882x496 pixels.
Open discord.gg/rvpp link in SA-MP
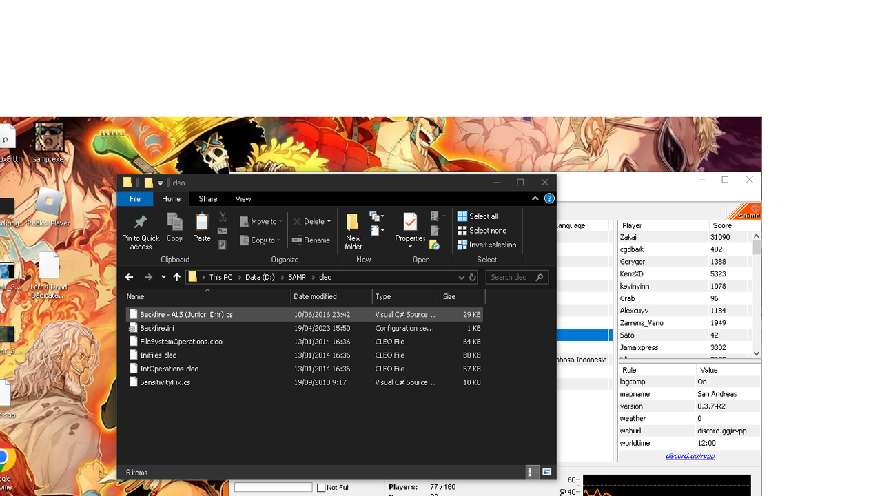click(x=690, y=456)
